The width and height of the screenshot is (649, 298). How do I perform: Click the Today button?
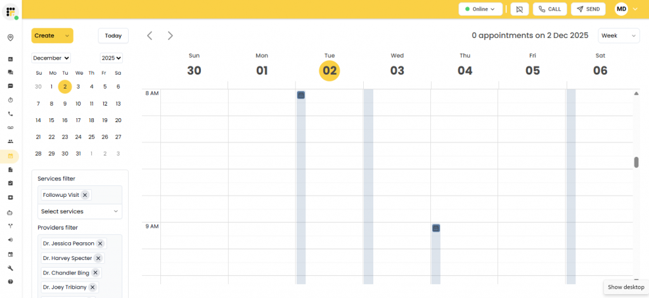click(113, 35)
